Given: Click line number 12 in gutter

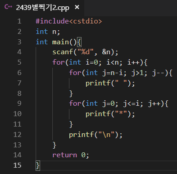Looking at the screenshot, I should tap(18, 135).
